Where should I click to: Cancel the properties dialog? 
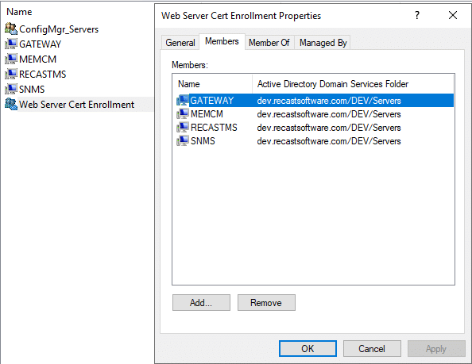click(x=372, y=349)
